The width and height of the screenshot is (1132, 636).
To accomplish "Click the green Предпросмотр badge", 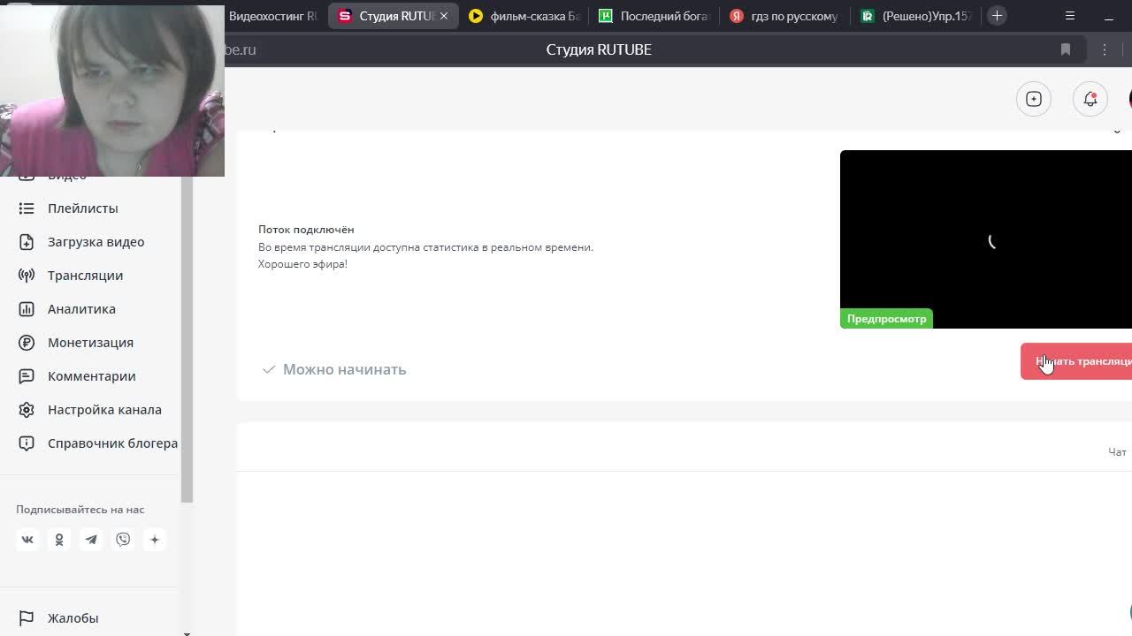I will click(x=886, y=319).
